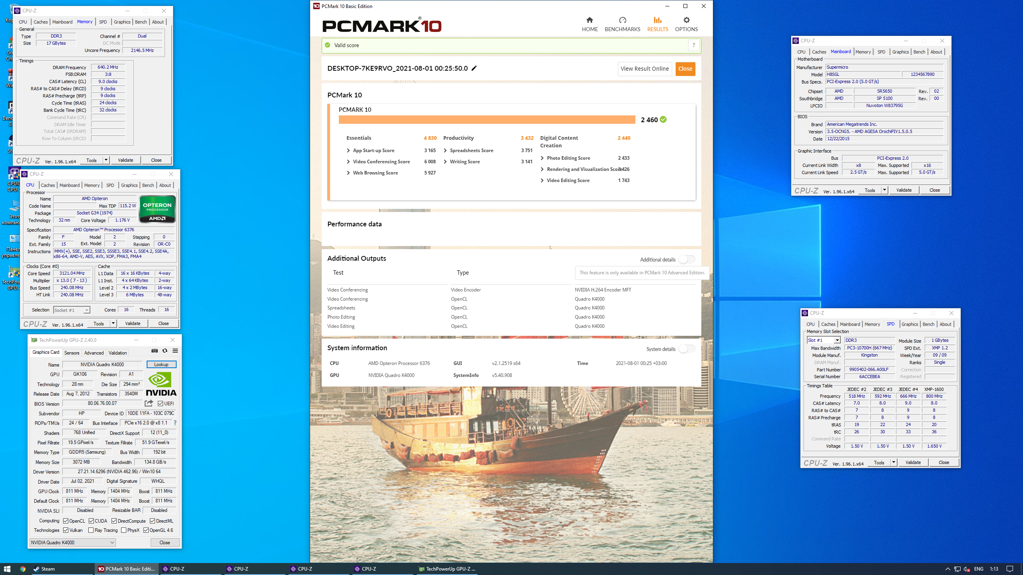This screenshot has width=1023, height=575.
Task: Click View Result Online button
Action: (x=645, y=69)
